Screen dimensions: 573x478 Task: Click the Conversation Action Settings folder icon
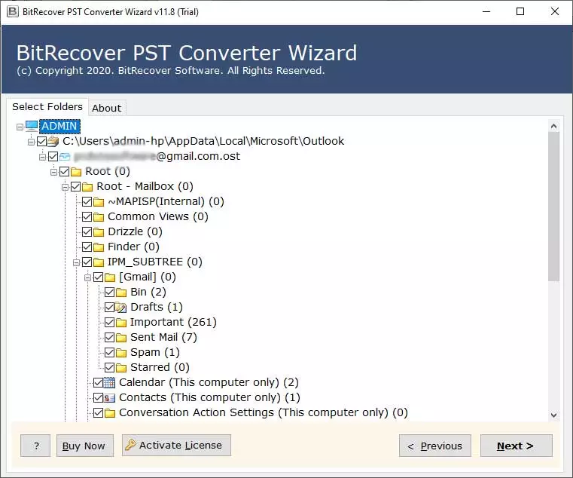click(110, 413)
